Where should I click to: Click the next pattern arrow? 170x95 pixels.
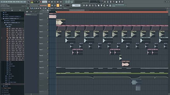(82, 5)
